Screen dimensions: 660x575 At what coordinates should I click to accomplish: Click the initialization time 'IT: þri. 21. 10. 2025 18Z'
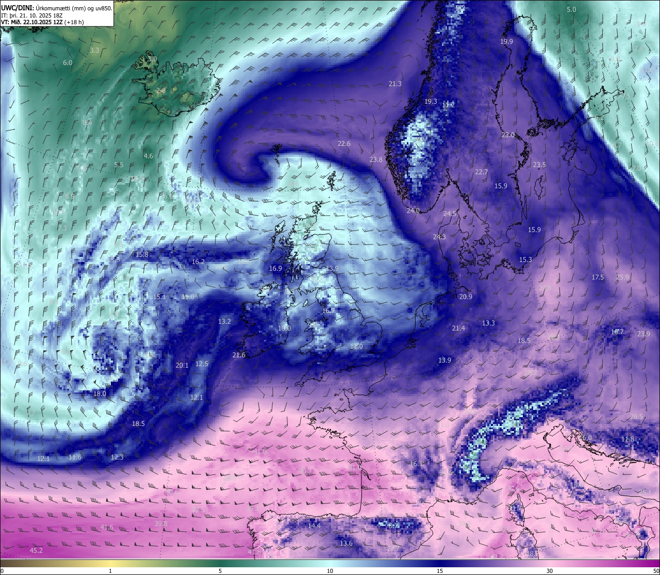click(x=32, y=15)
